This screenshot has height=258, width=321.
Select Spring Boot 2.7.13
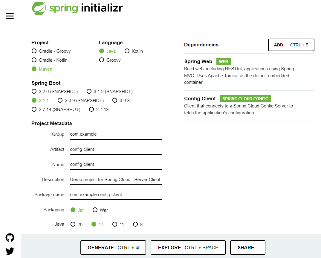(x=99, y=110)
